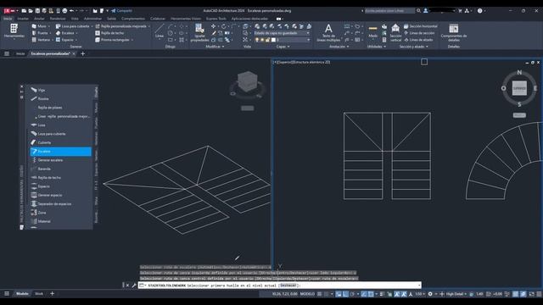Screen dimensions: 543x305
Task: Select the Ventana window tool
Action: coord(42,40)
